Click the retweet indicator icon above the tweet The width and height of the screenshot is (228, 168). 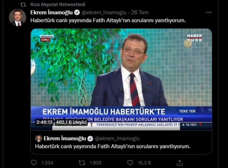tap(23, 4)
